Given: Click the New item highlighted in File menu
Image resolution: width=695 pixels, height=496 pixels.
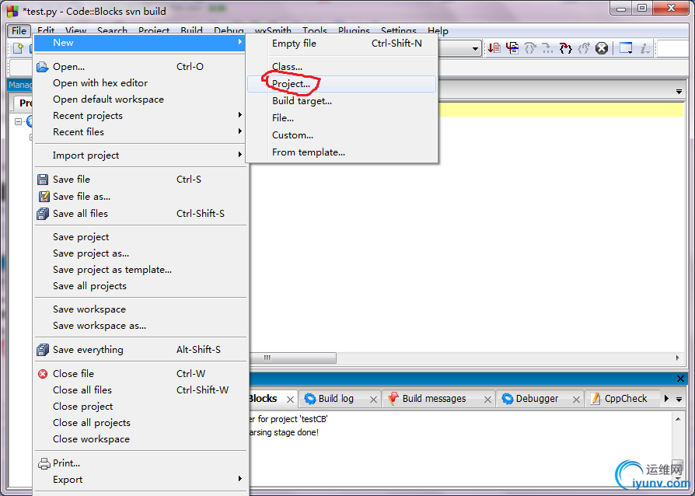Looking at the screenshot, I should (140, 43).
